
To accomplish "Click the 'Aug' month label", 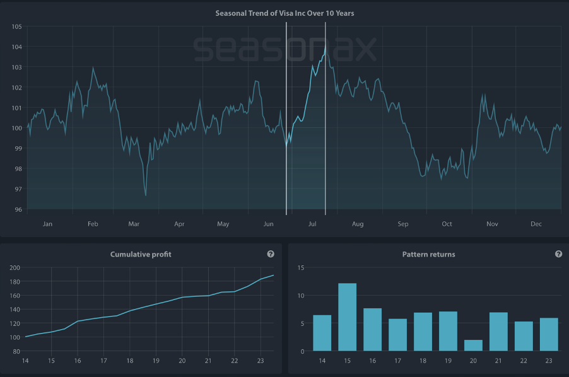I will point(358,224).
